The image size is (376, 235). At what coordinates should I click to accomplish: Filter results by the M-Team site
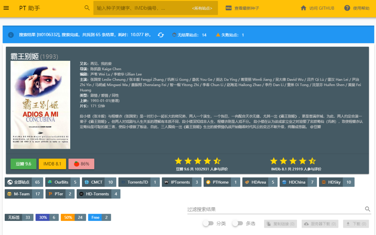(x=24, y=194)
